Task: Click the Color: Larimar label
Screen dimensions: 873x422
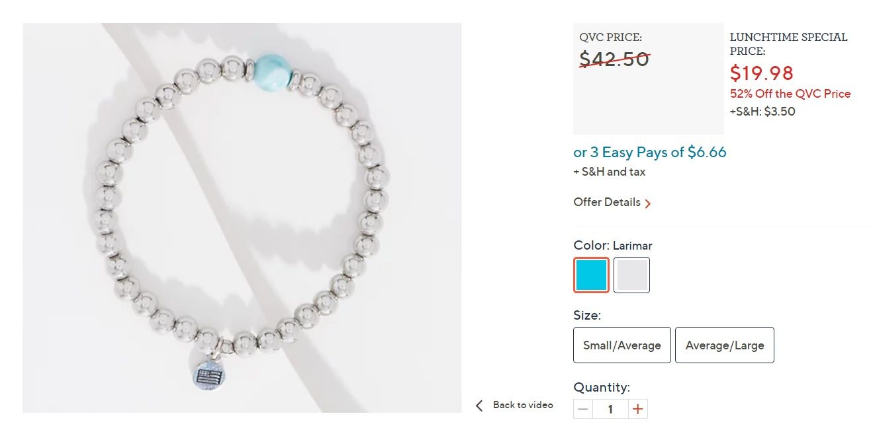Action: tap(613, 246)
